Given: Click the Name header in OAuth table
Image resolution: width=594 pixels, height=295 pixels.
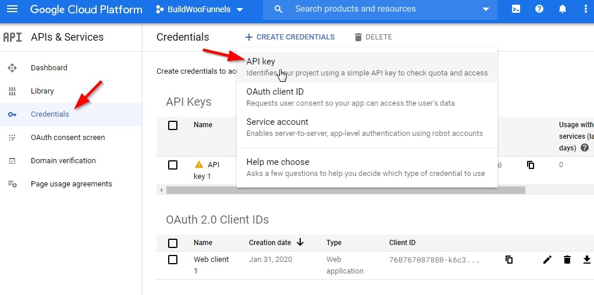Looking at the screenshot, I should click(x=202, y=243).
